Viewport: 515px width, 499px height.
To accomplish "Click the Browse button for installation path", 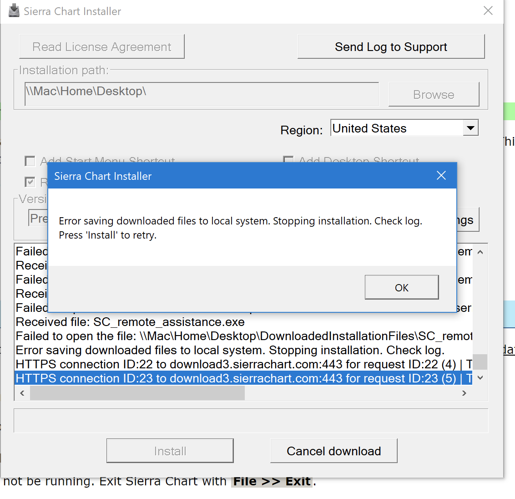I will 434,94.
